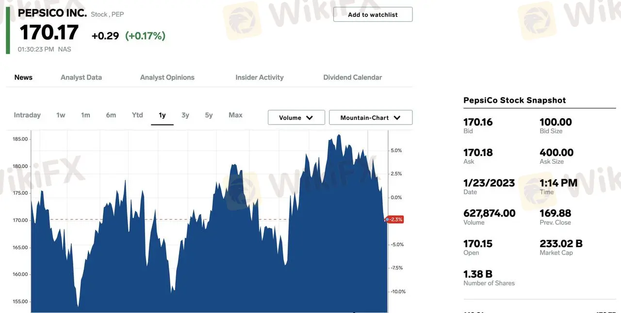Switch chart range to 1w

tap(61, 115)
